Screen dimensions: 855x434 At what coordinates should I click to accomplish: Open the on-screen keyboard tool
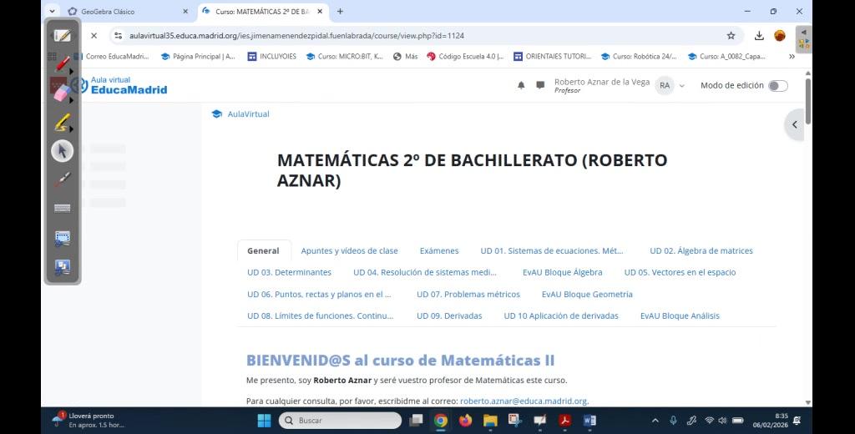pyautogui.click(x=62, y=208)
